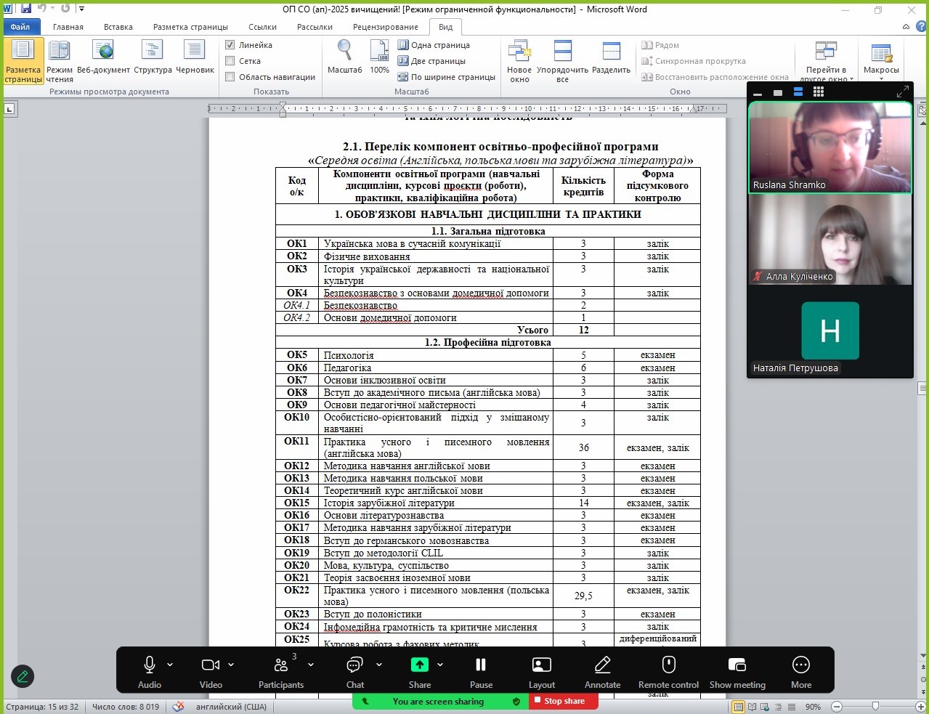Image resolution: width=929 pixels, height=714 pixels.
Task: Open Participants list in Zoom toolbar
Action: click(x=281, y=665)
